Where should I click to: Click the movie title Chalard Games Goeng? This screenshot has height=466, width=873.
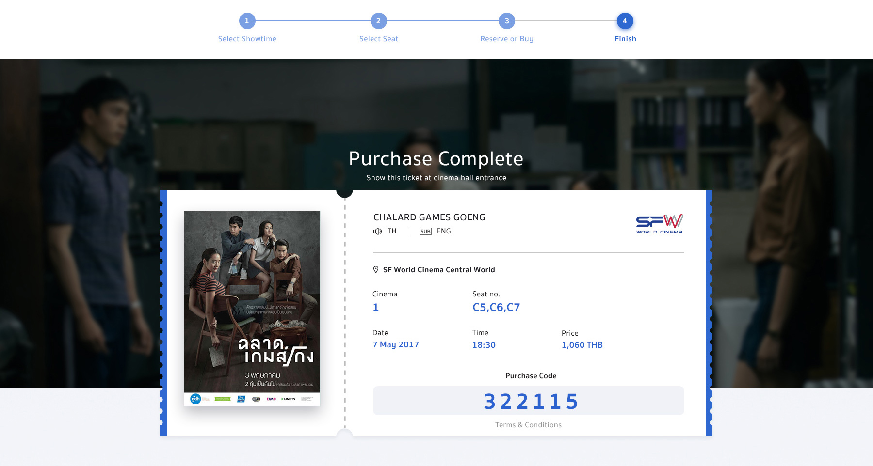click(x=429, y=217)
